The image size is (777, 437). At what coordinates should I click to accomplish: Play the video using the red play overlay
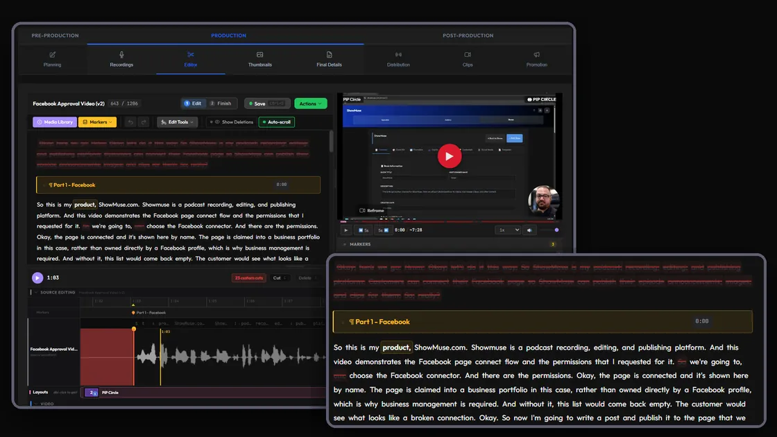point(449,156)
